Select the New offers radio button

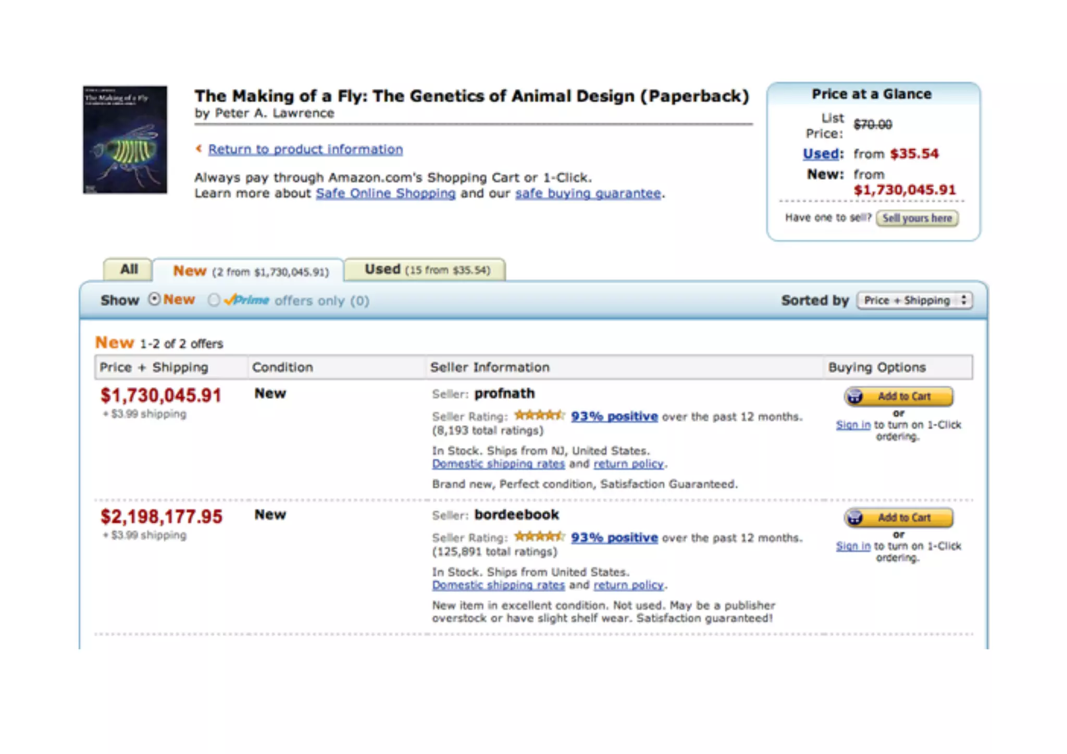point(155,300)
